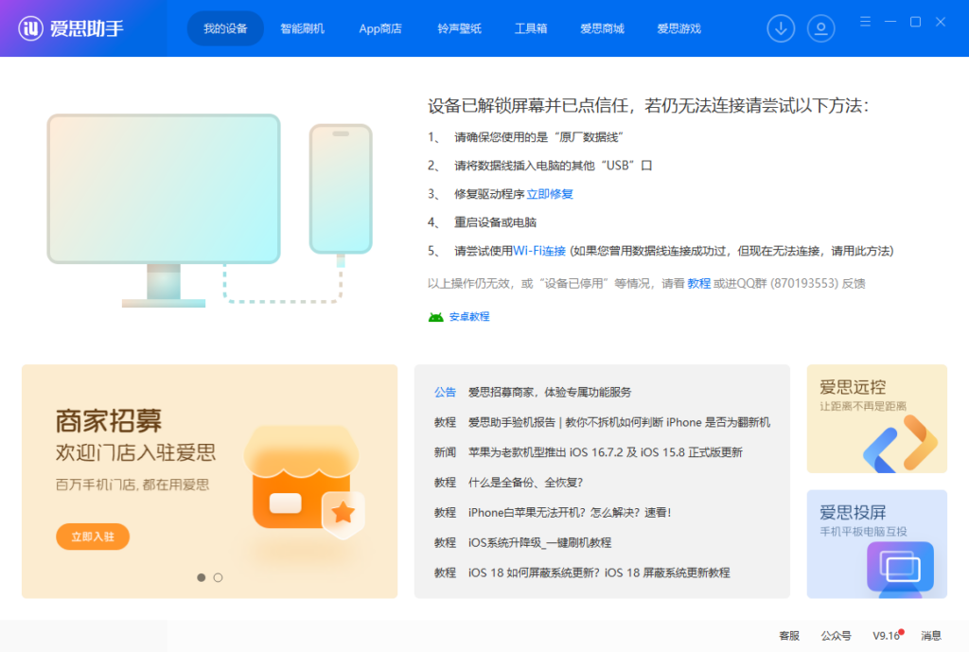This screenshot has height=652, width=969.
Task: Go to App商店 tab
Action: [380, 28]
